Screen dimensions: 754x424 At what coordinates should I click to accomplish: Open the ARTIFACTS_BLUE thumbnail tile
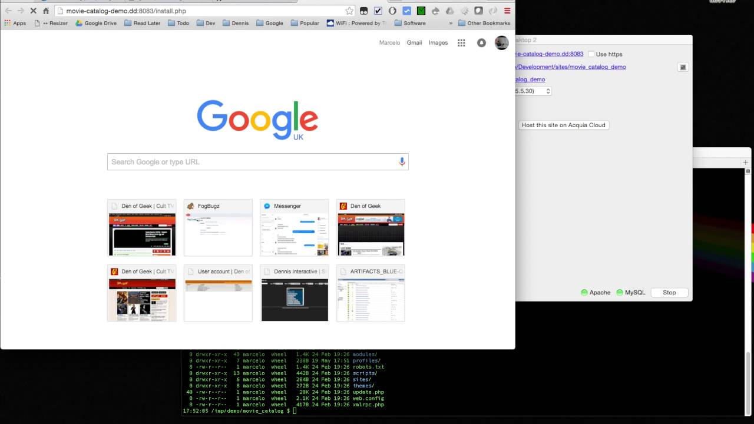tap(371, 293)
